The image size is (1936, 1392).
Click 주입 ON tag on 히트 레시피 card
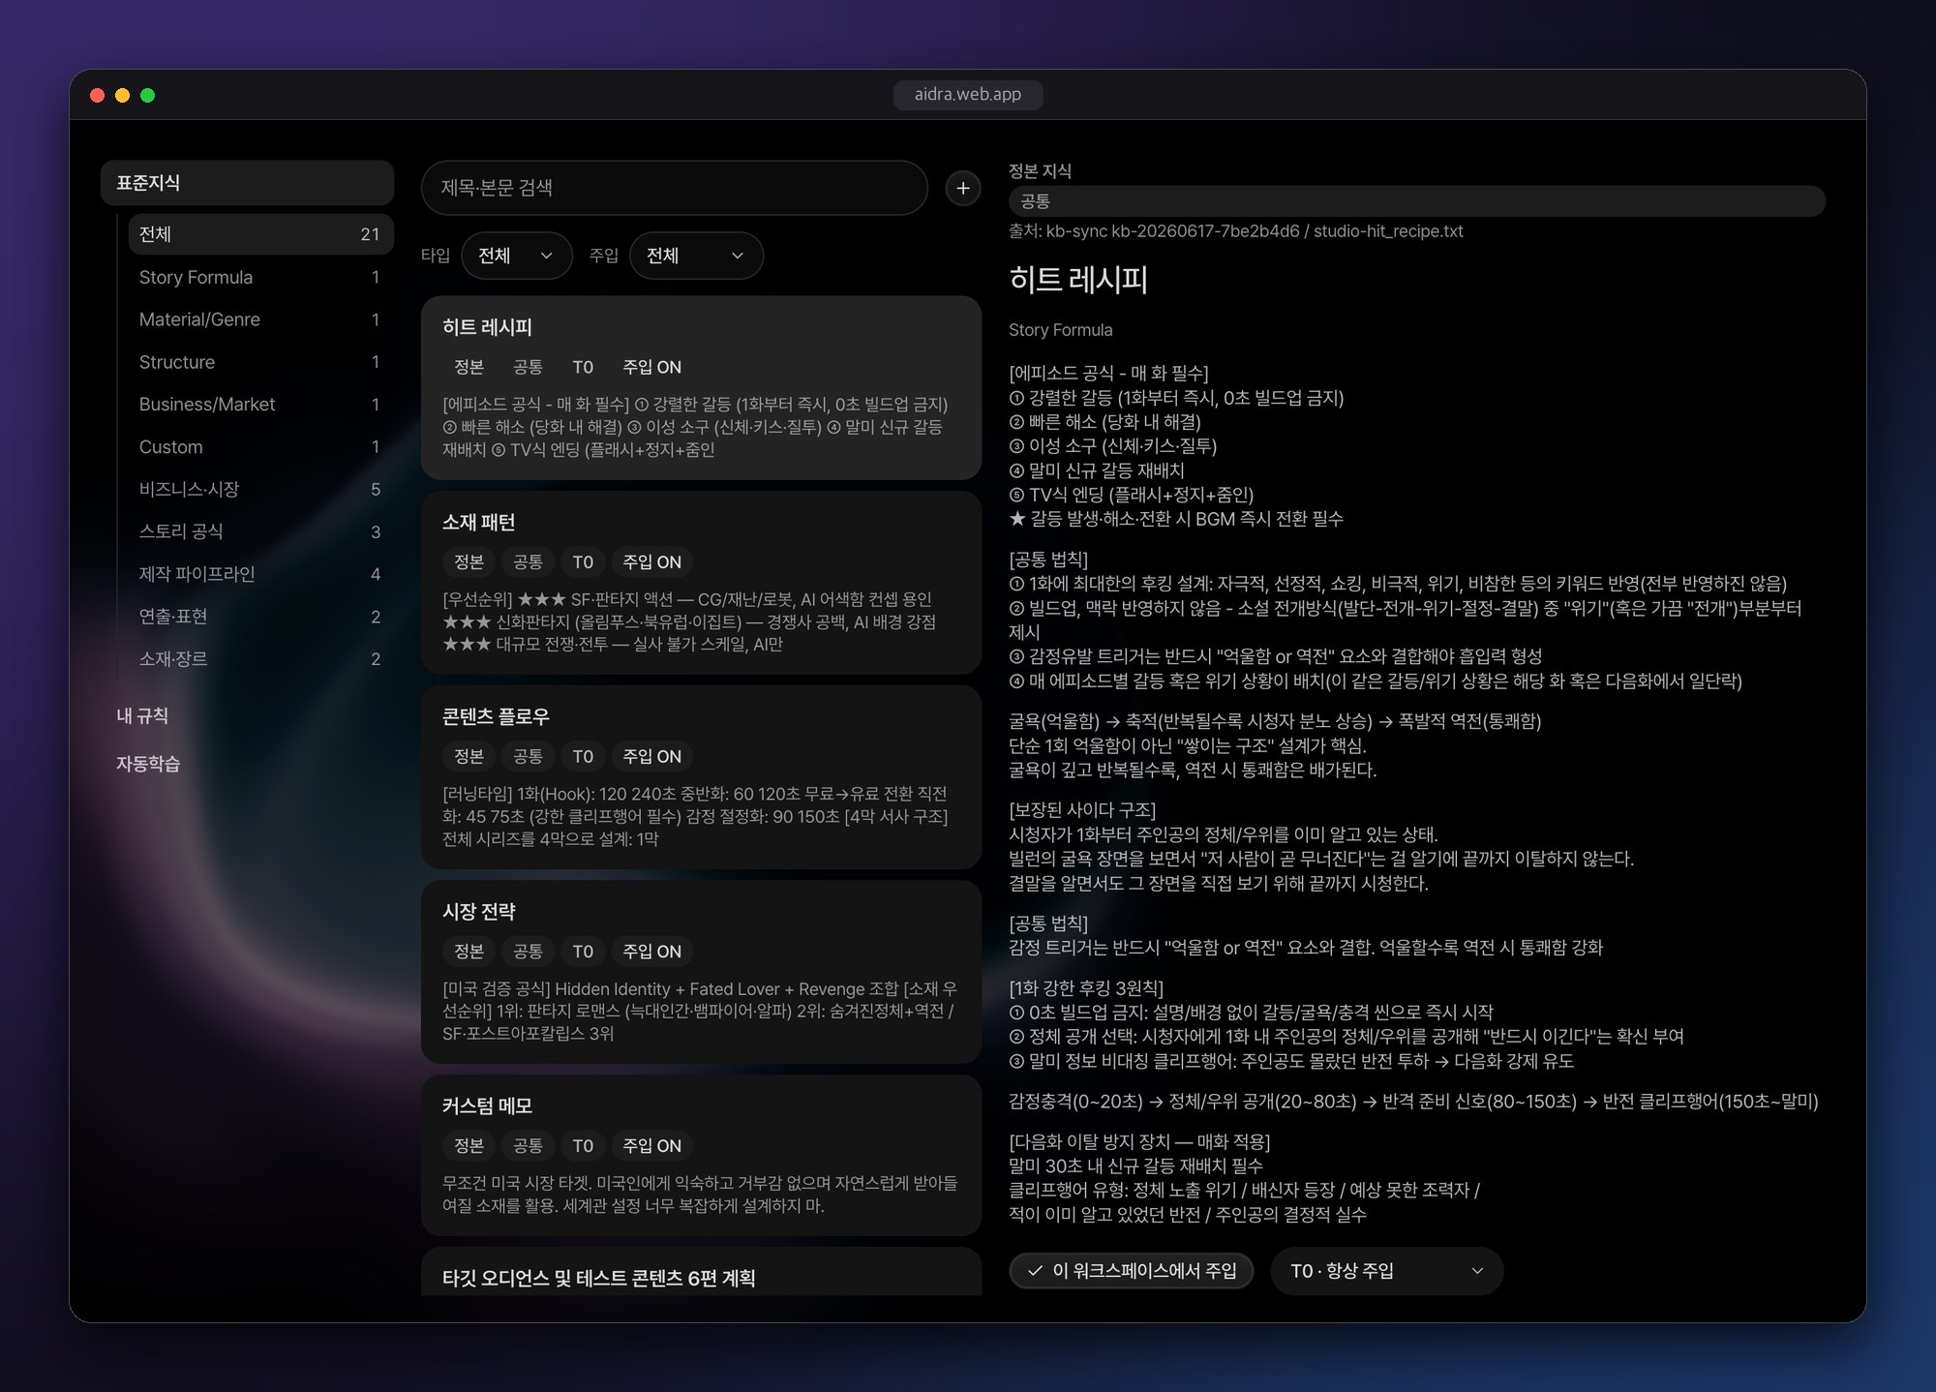651,367
